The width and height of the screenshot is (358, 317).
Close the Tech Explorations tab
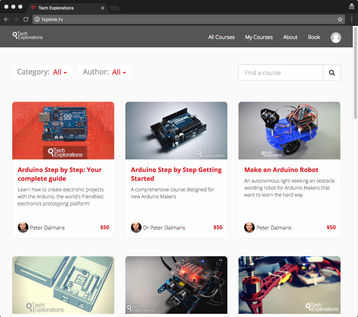click(x=103, y=8)
